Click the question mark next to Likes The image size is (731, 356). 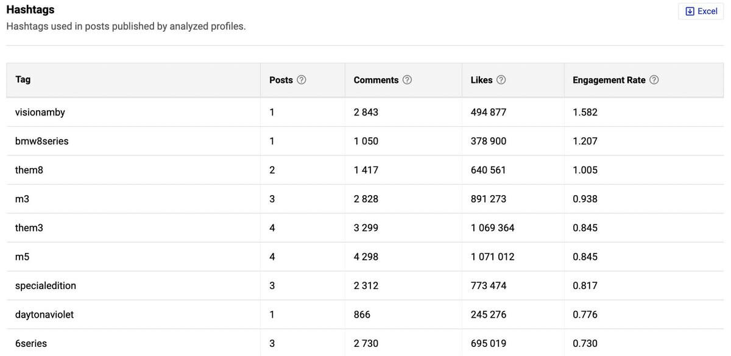click(501, 80)
